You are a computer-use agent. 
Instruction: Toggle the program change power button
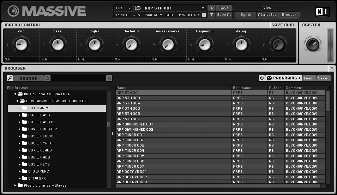click(x=261, y=78)
